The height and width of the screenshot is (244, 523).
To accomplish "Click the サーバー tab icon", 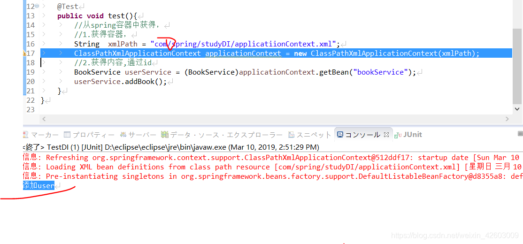I will [123, 135].
